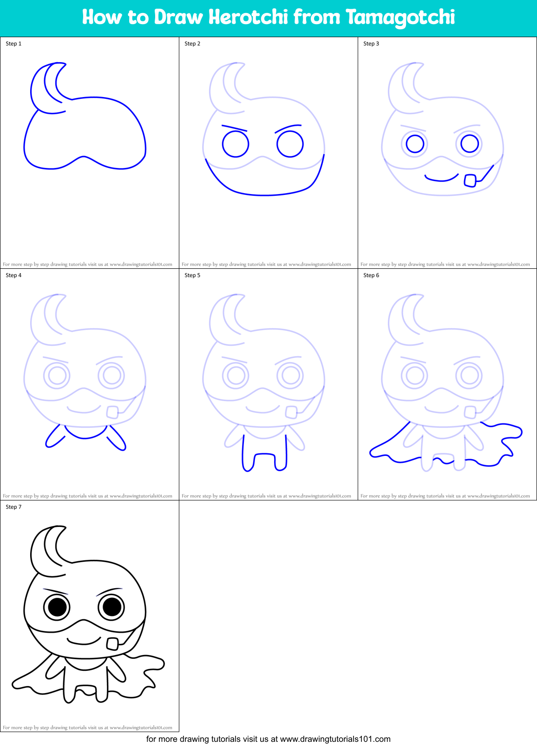Click the Step 4 panel's footer website text

click(87, 496)
